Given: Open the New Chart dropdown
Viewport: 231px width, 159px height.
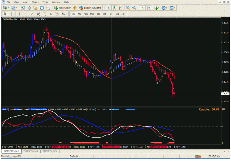Looking at the screenshot, I should (x=6, y=8).
